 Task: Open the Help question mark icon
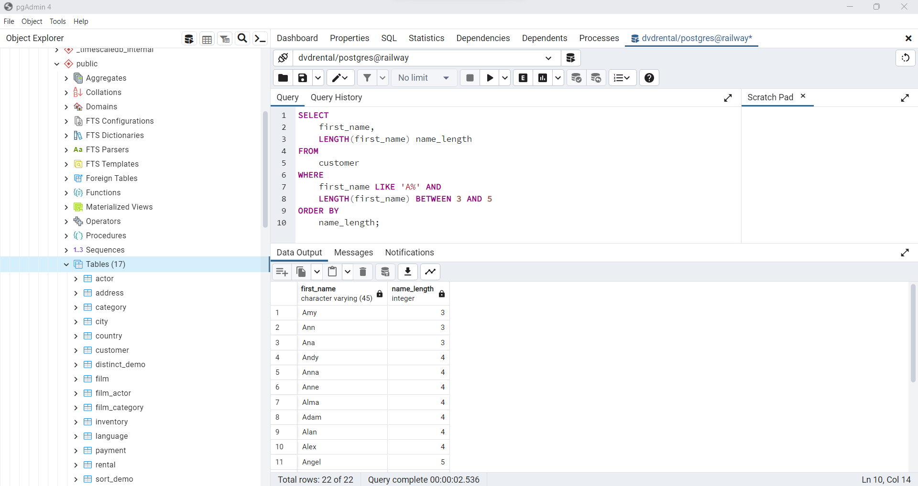(649, 78)
